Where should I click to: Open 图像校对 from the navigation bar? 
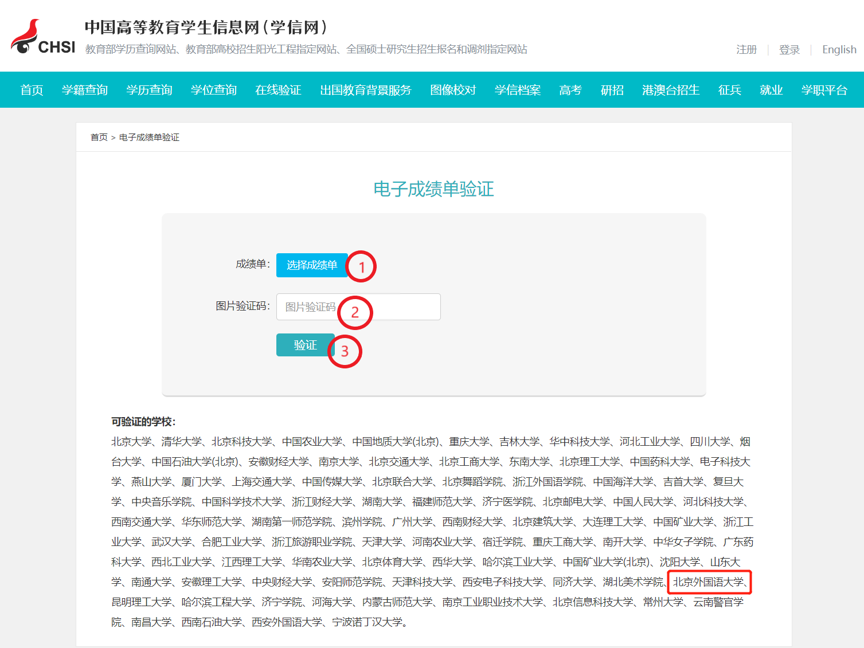click(x=453, y=90)
